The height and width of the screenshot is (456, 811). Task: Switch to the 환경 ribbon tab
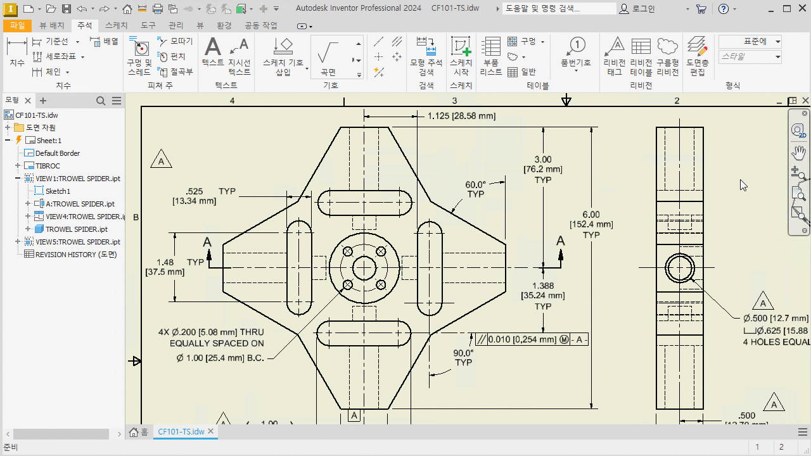[x=224, y=25]
